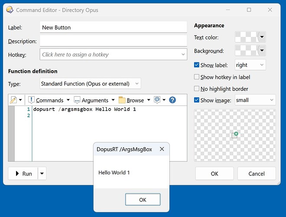Click OK in the DopusRT message box

click(143, 200)
